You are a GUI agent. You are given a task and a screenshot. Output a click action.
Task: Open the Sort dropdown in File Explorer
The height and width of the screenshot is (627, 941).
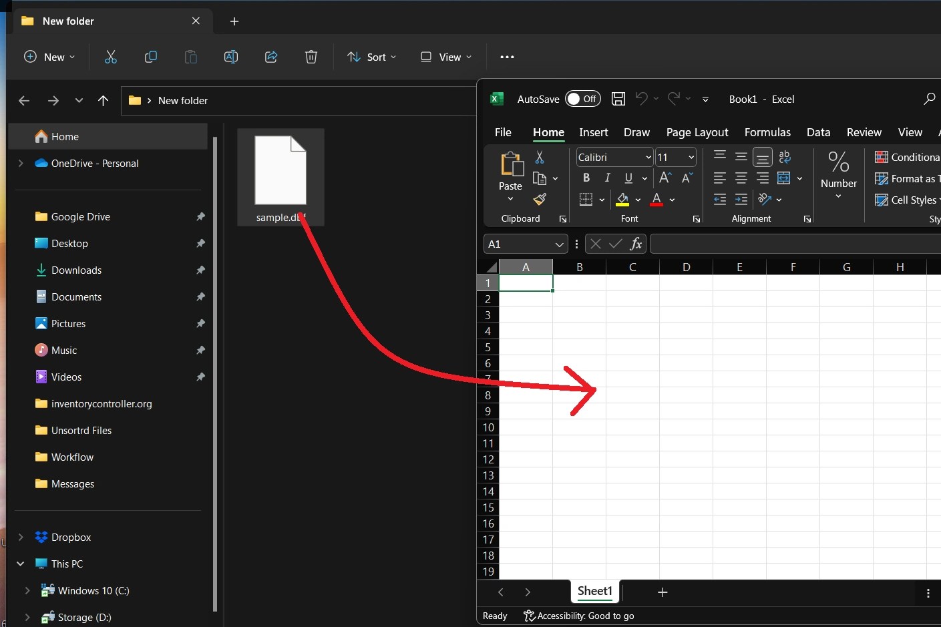click(x=371, y=57)
